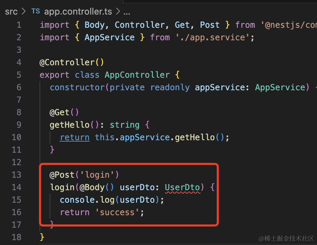Click the 'success' string literal
The width and height of the screenshot is (317, 245).
coord(117,212)
